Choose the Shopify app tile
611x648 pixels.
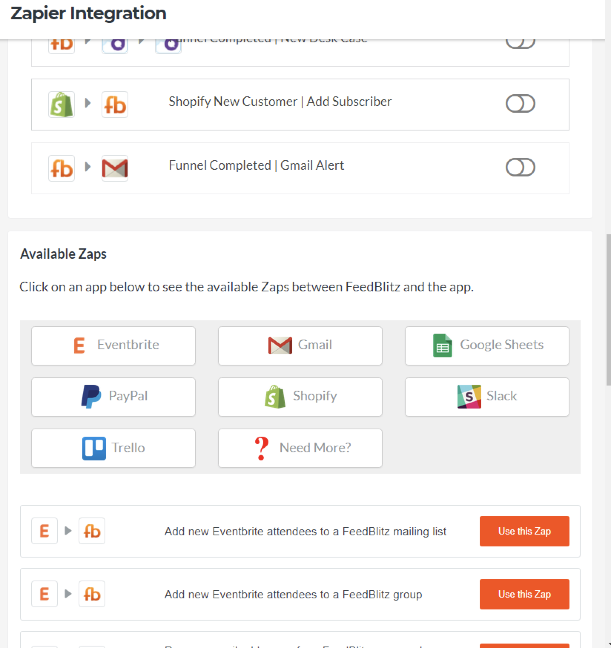(x=300, y=397)
